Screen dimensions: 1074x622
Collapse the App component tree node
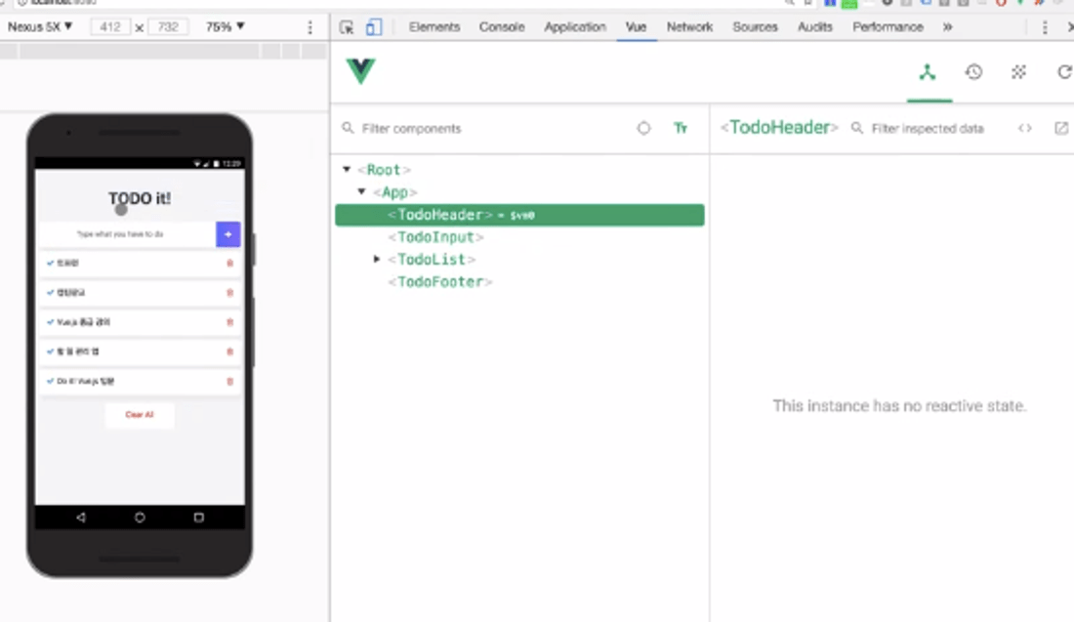(x=361, y=191)
